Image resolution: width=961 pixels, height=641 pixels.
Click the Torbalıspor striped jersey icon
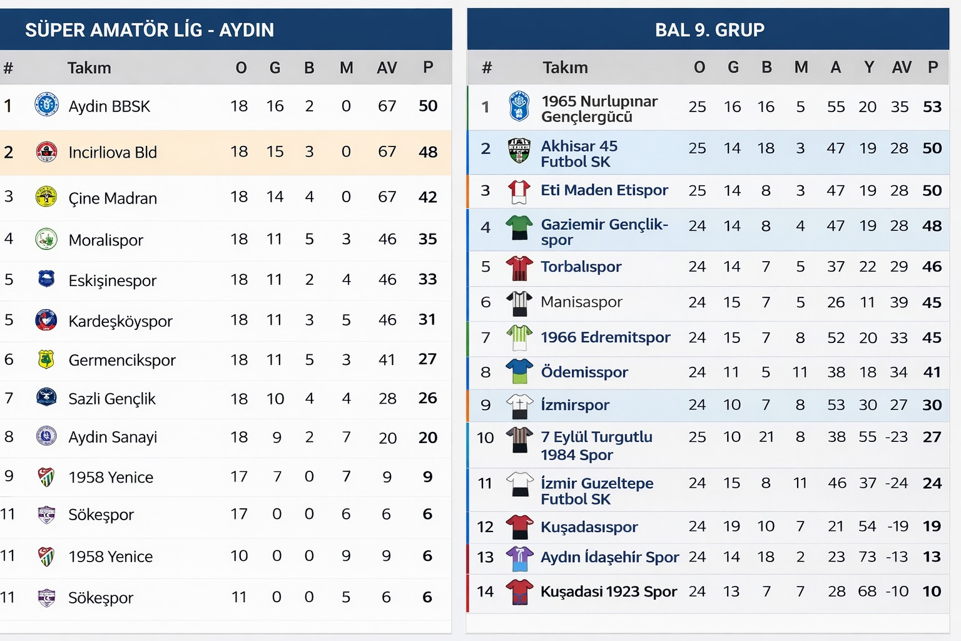[x=519, y=267]
